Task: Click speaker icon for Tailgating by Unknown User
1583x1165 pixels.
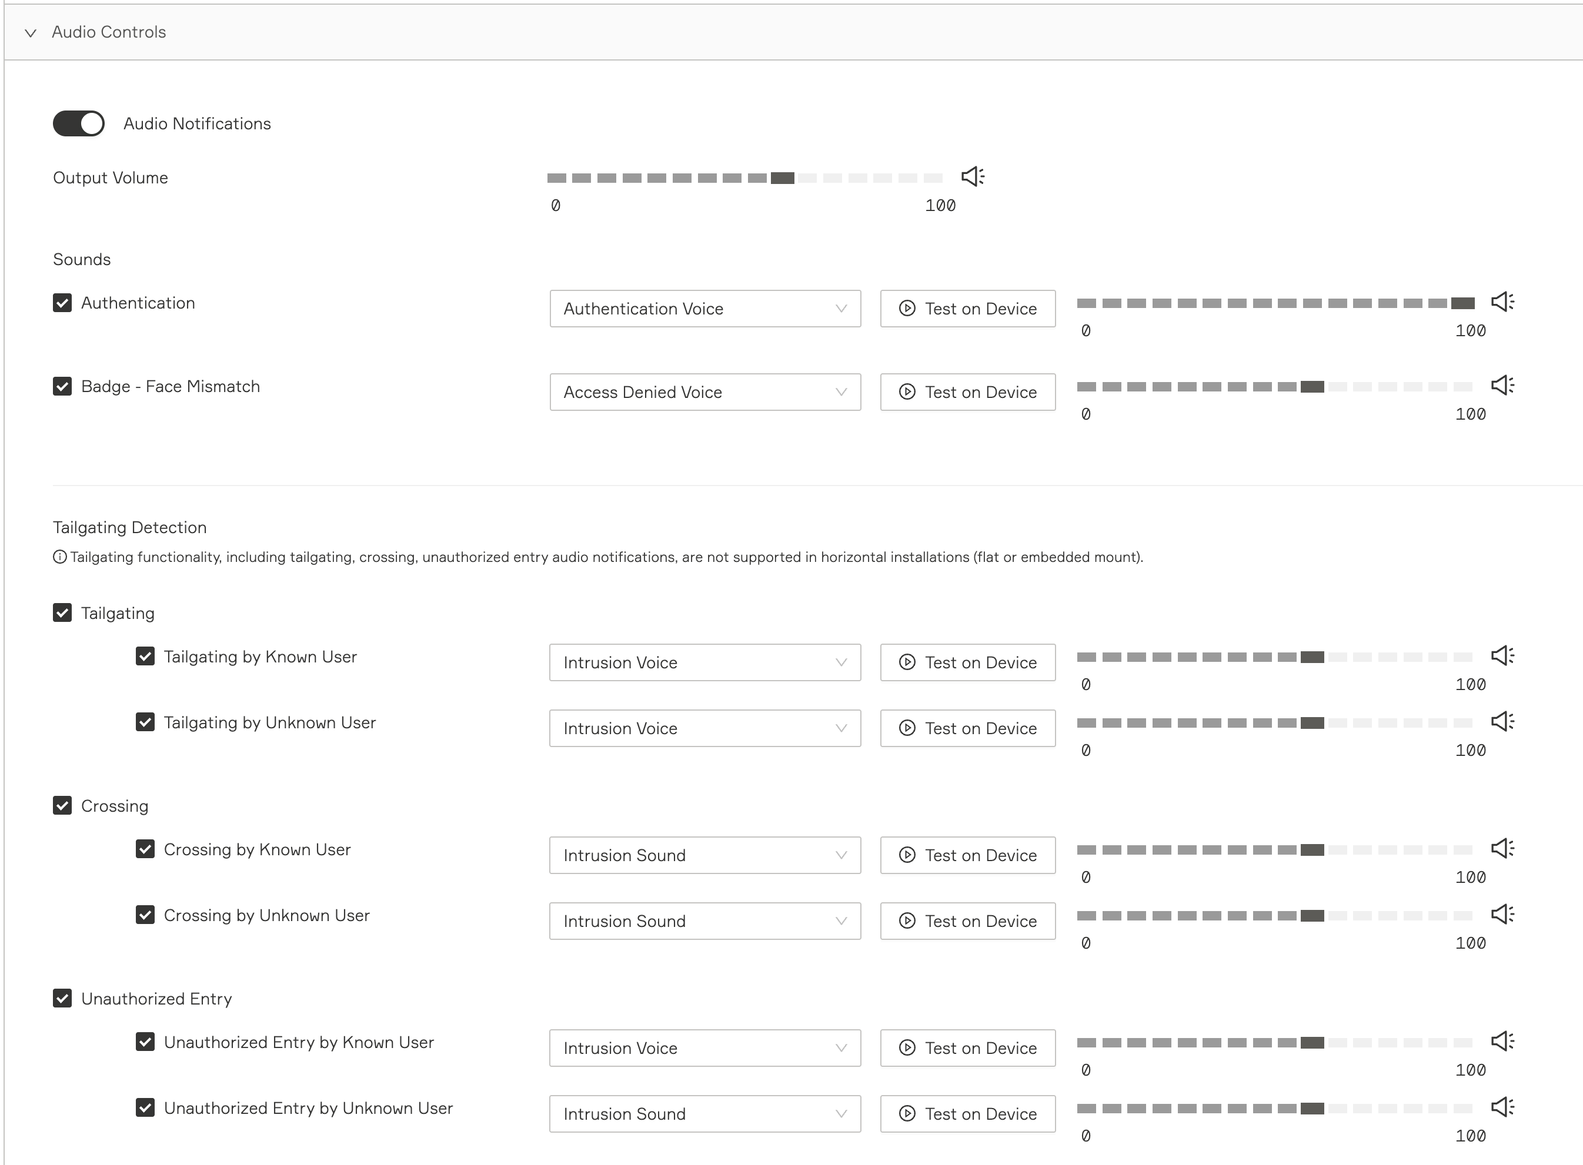Action: coord(1502,721)
